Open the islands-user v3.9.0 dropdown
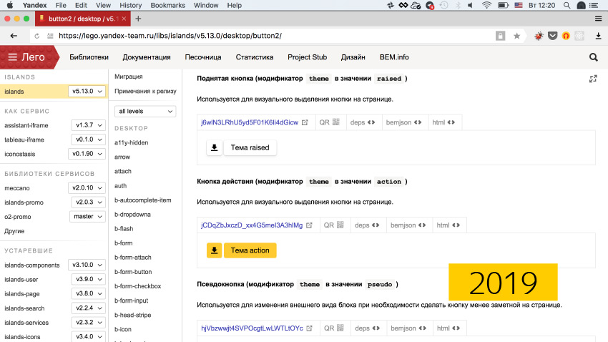Viewport: 608px width, 342px height. (89, 280)
